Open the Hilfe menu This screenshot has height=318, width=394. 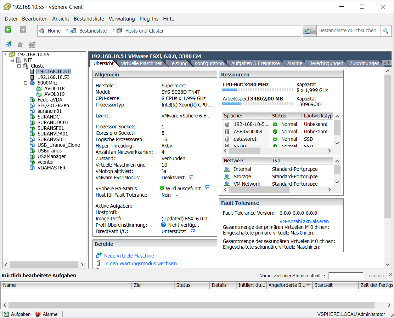pyautogui.click(x=169, y=19)
